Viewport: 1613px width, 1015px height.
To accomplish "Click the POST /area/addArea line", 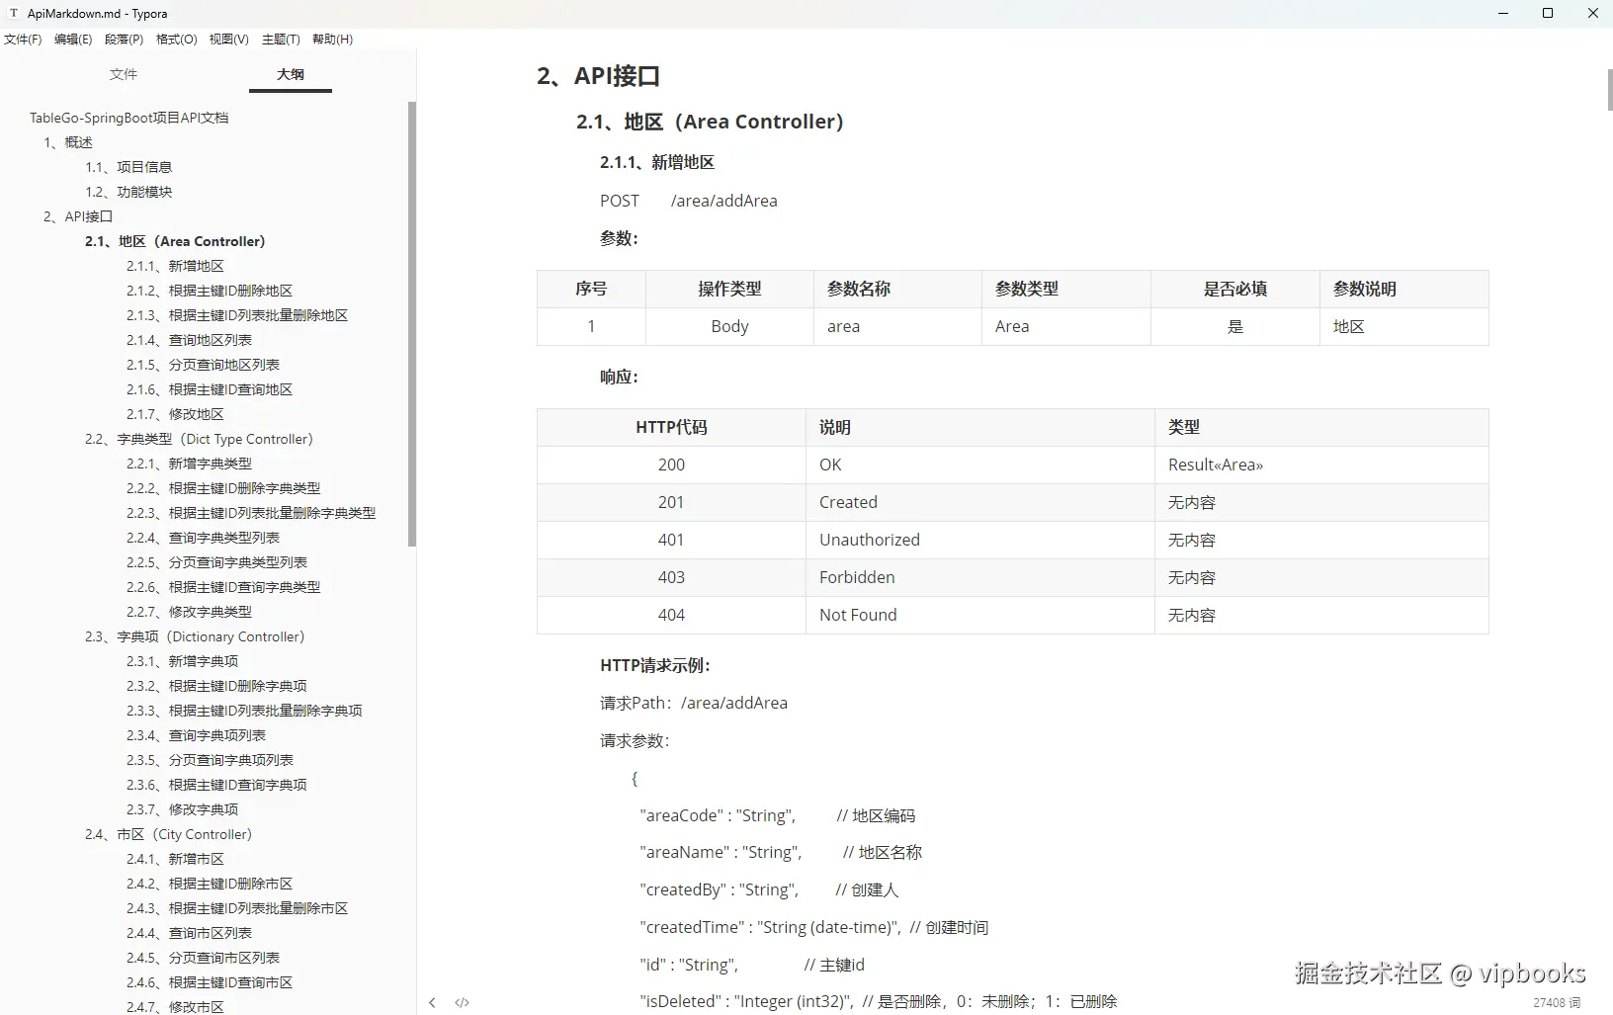I will tap(689, 201).
